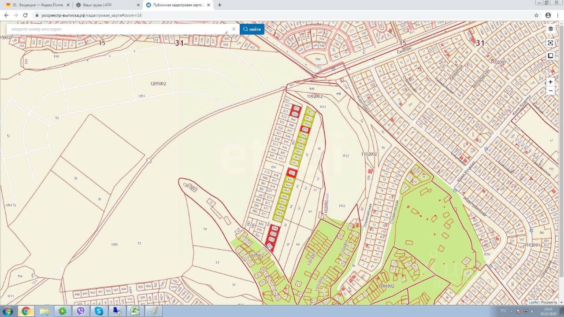Open a new browser tab
This screenshot has width=564, height=317.
pyautogui.click(x=220, y=5)
